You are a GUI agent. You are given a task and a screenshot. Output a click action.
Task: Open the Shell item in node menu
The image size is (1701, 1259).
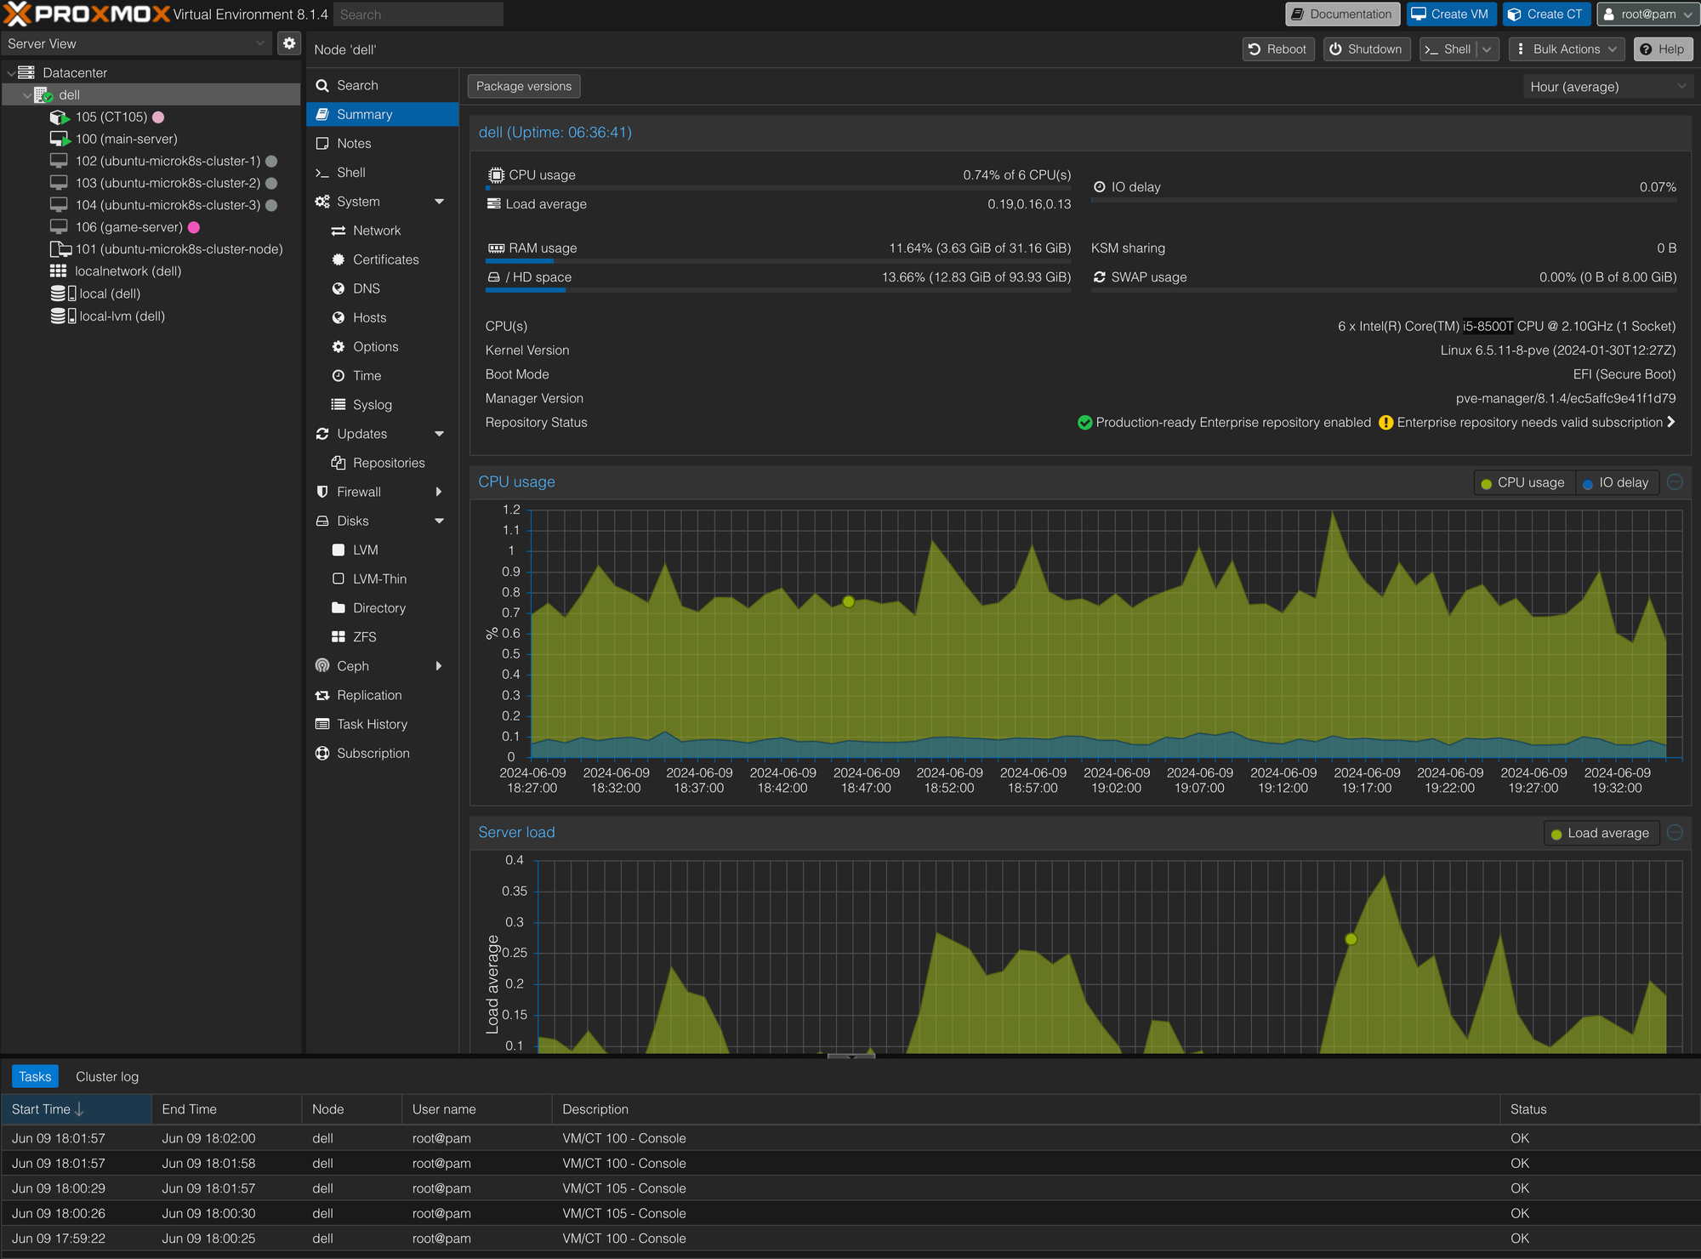click(383, 173)
